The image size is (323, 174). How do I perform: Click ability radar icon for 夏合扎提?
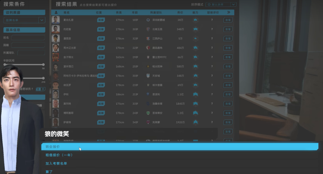[195, 20]
